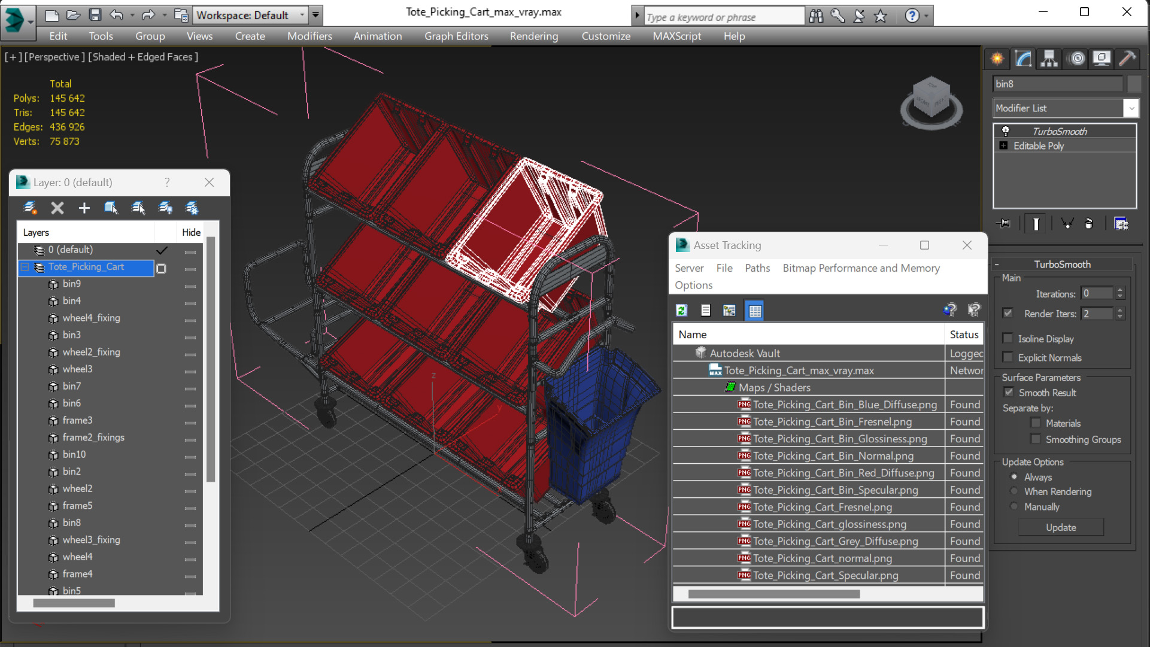Click the Update button in TurboSmooth
The width and height of the screenshot is (1150, 647).
click(x=1061, y=527)
